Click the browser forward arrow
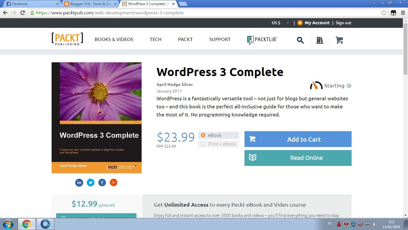This screenshot has width=408, height=230. 14,13
